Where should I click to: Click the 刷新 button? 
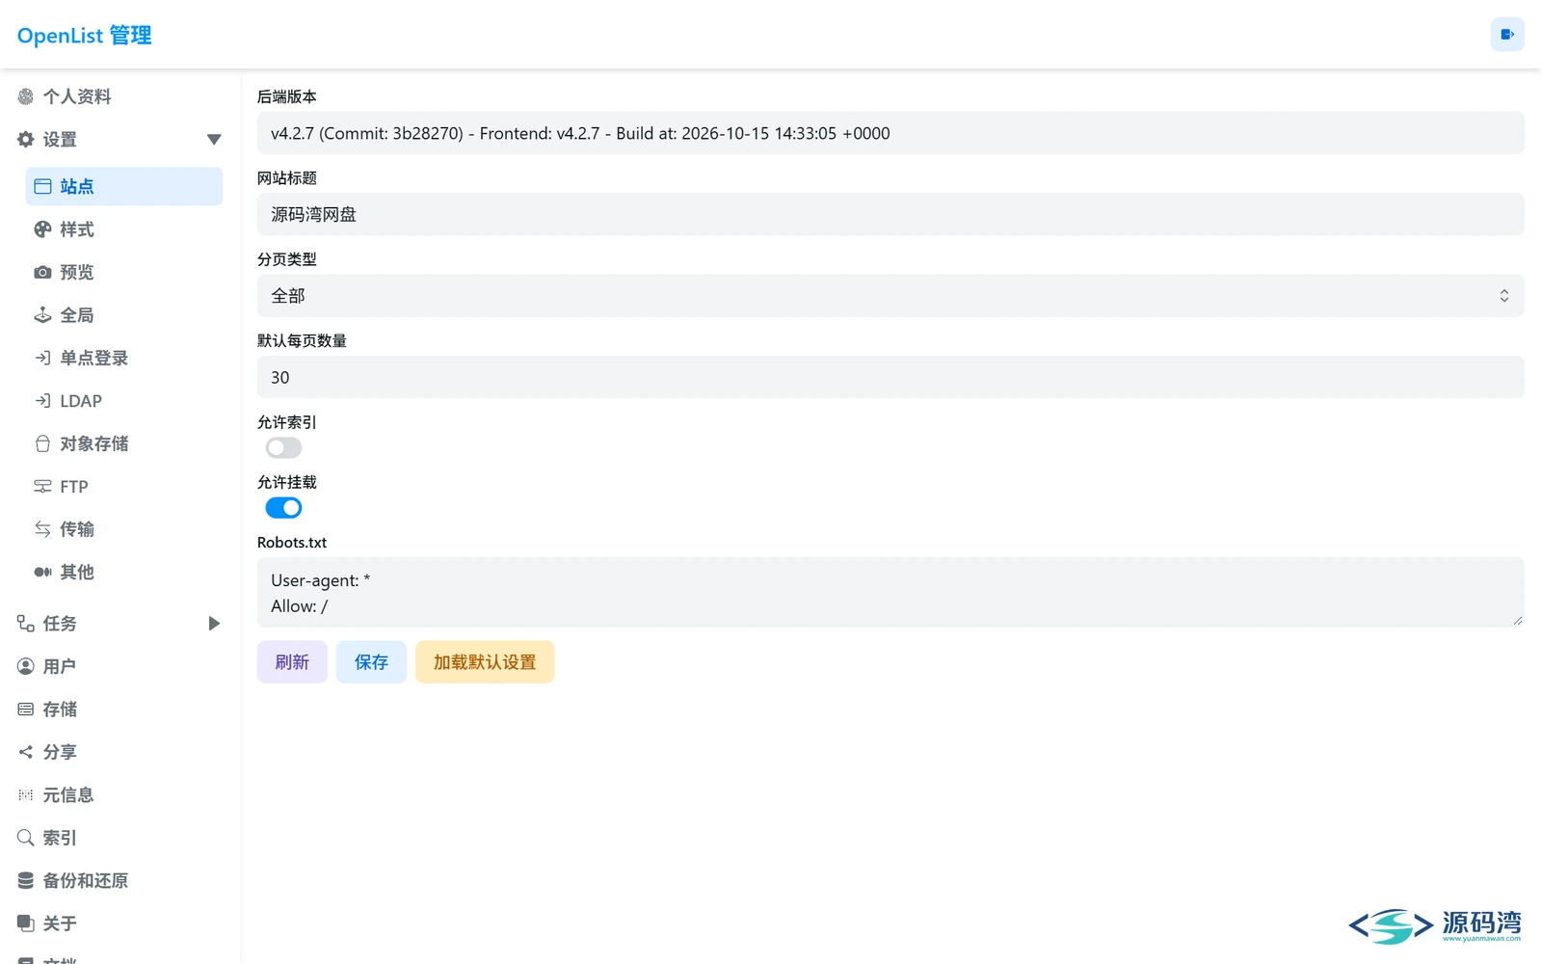[292, 662]
